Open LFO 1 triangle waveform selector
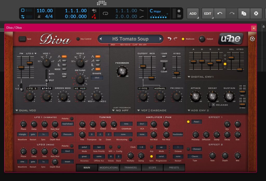266x181 pixels. pos(22,134)
